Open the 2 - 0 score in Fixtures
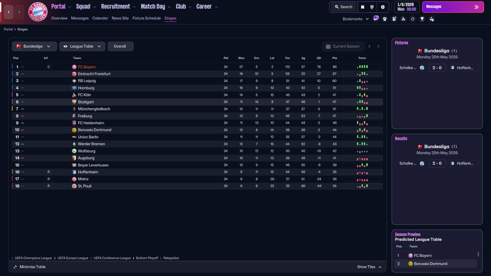The image size is (491, 276). point(437,68)
